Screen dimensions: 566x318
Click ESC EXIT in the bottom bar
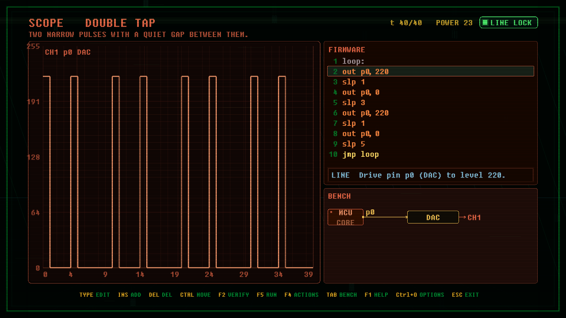466,295
